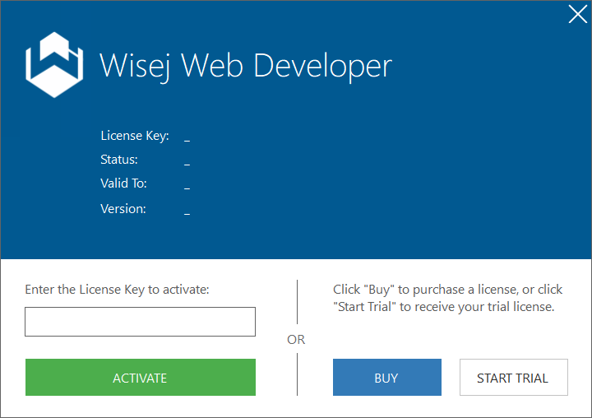Click the Wisej hexagon logo
592x418 pixels.
(x=54, y=65)
